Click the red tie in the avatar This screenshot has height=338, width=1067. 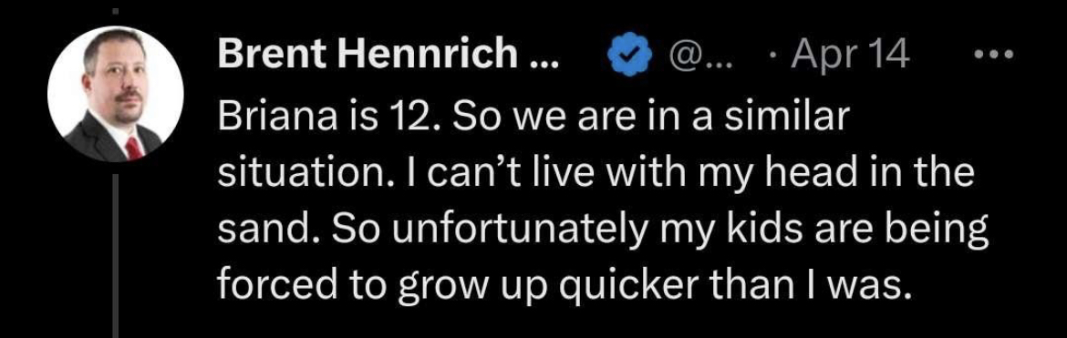[x=134, y=148]
